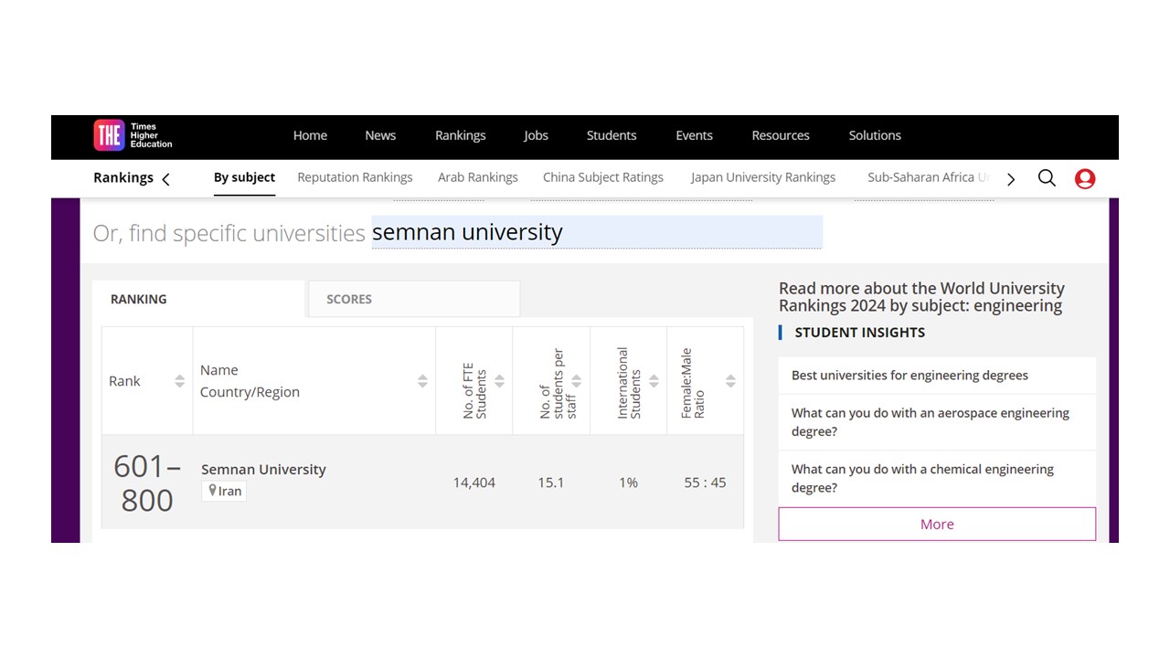Click the 1% international students value
The height and width of the screenshot is (658, 1170).
628,483
